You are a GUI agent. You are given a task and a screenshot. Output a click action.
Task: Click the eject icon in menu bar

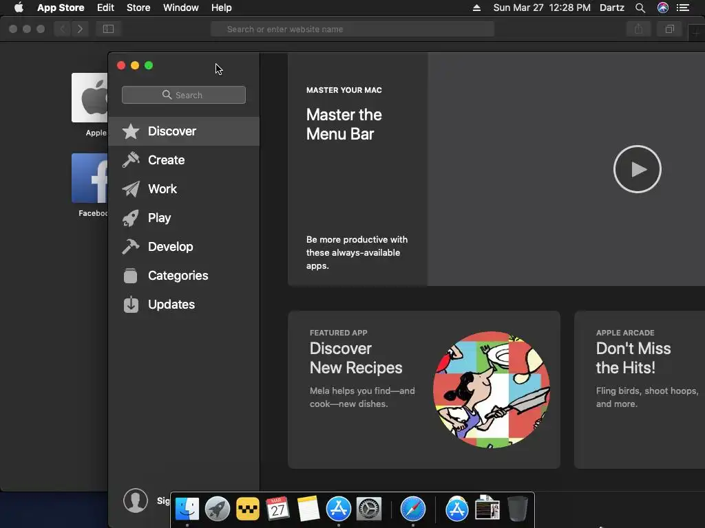point(476,8)
